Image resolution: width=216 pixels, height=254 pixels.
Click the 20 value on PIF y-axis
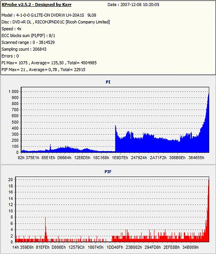[x=11, y=179]
